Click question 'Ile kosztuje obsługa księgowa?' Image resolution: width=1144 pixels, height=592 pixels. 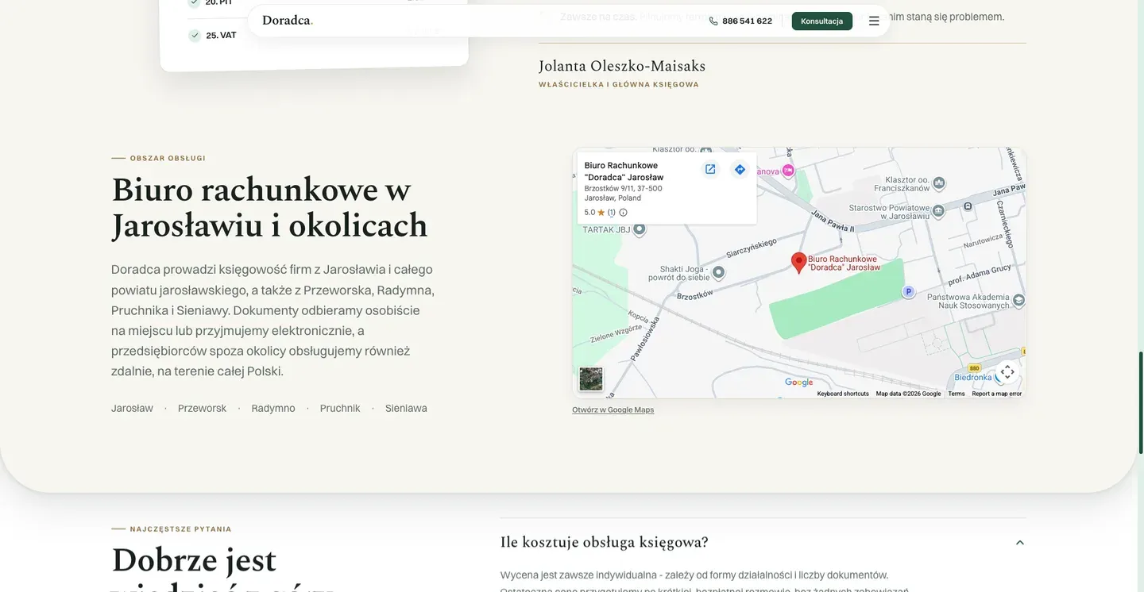(604, 542)
